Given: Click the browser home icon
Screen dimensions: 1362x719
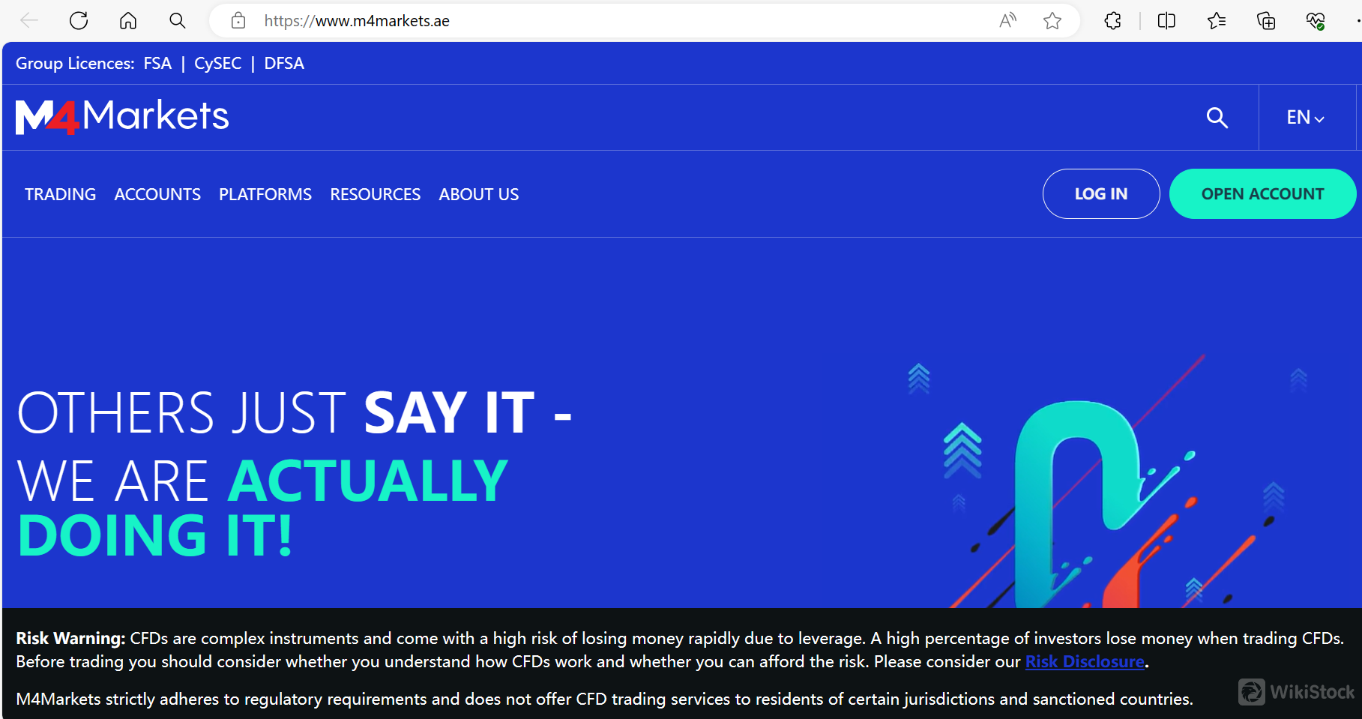Looking at the screenshot, I should (x=128, y=21).
